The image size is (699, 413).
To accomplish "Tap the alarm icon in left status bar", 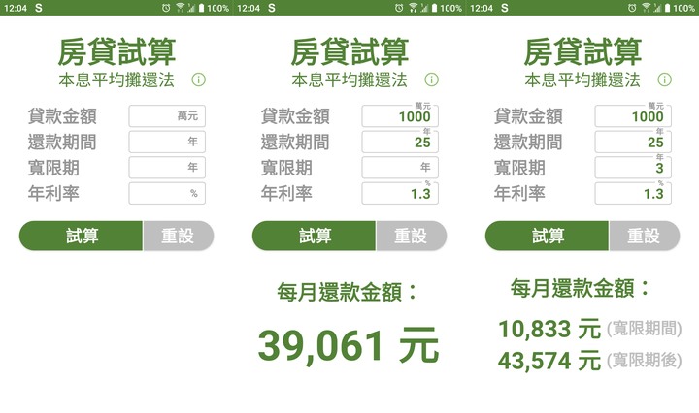I will point(166,8).
